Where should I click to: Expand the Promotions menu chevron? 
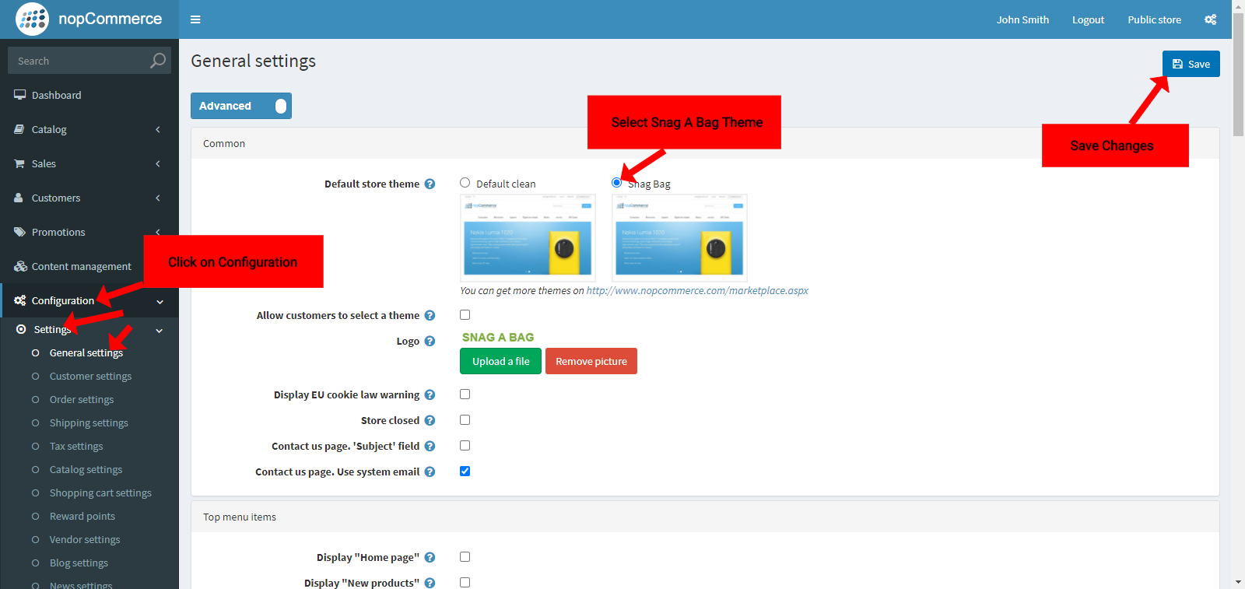[x=158, y=232]
